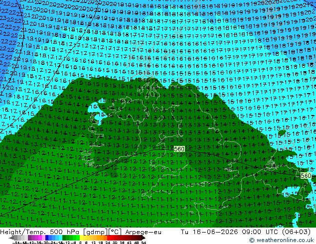
Task: Click the 54 value label on the legend
Action: coord(144,243)
